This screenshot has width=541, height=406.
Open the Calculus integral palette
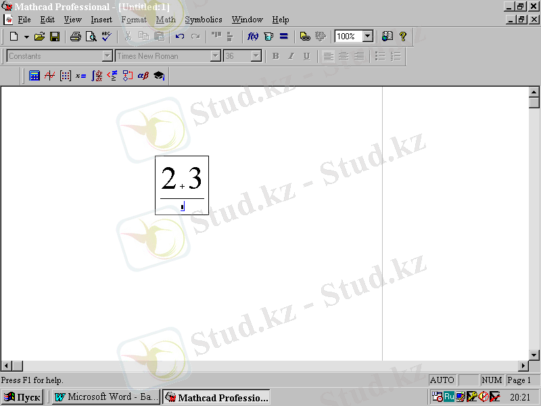[x=97, y=76]
